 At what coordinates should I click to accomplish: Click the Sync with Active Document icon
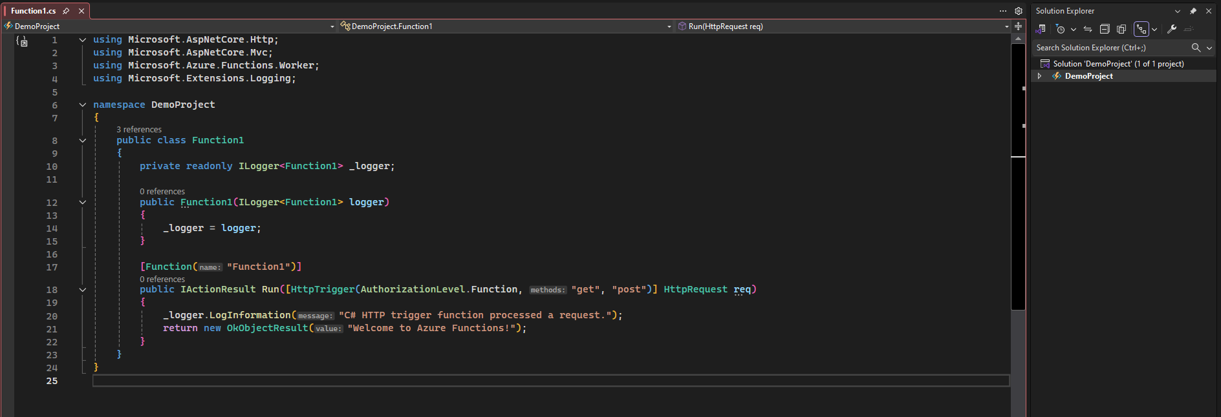[x=1088, y=29]
